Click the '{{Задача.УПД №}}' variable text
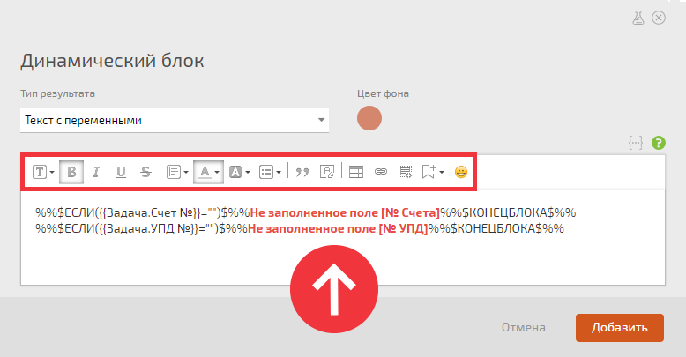Image resolution: width=686 pixels, height=357 pixels. [x=148, y=229]
